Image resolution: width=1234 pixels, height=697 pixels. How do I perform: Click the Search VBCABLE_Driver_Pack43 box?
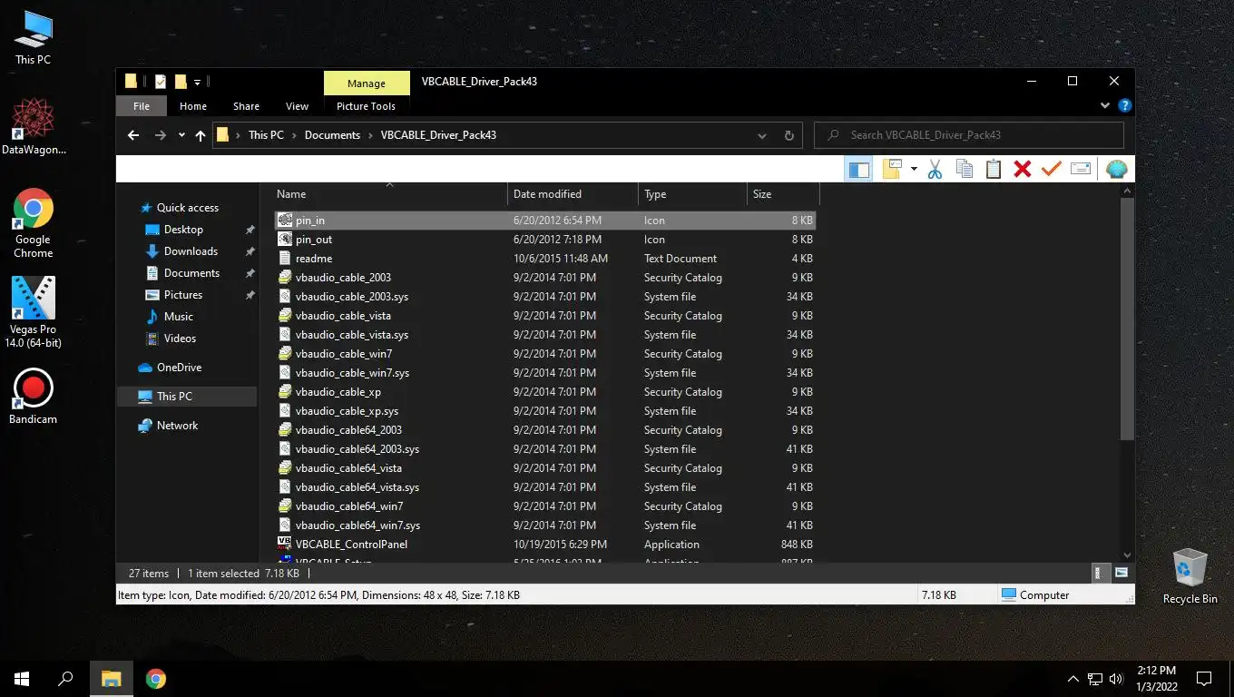pos(969,135)
